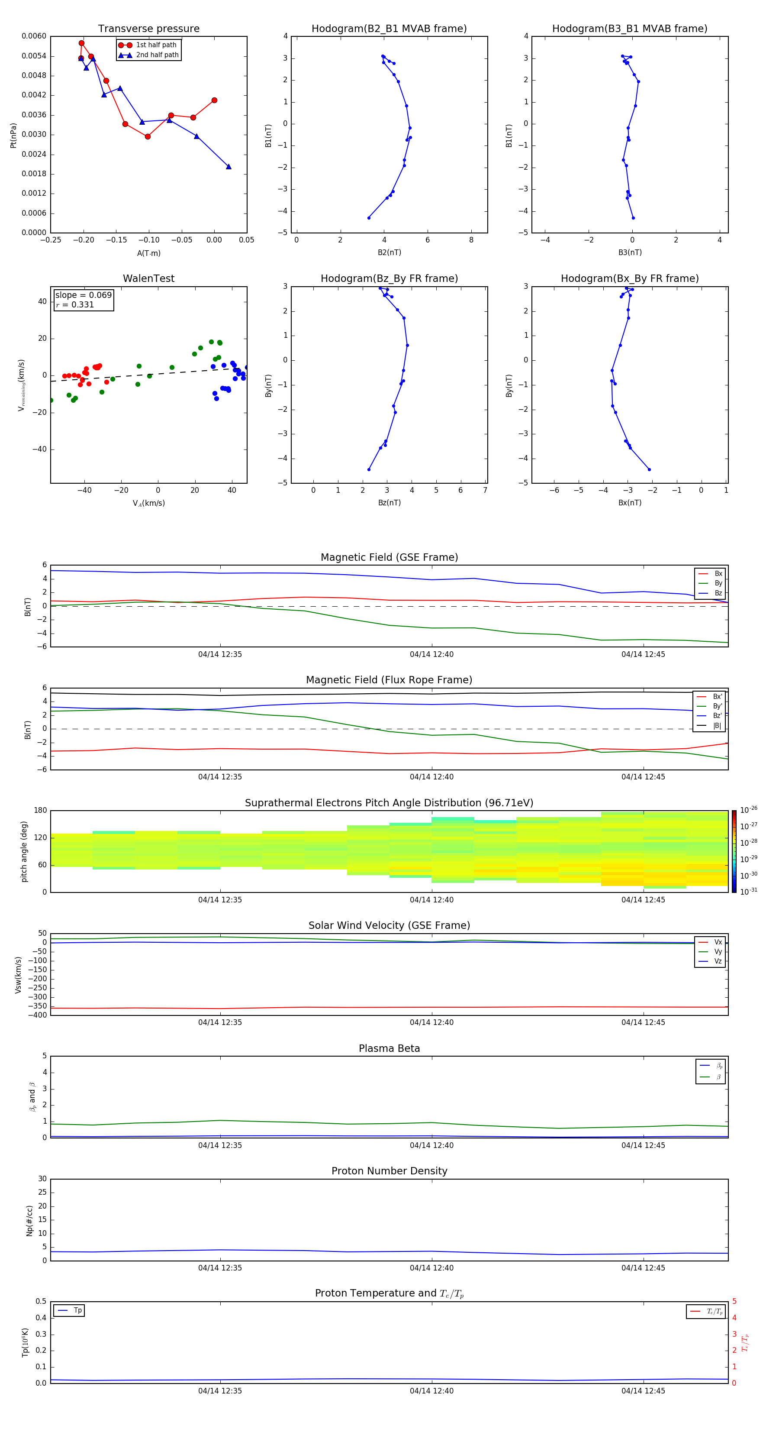
Task: Click the 'Hodogram(B2_B1 MVAB frame)' title
Action: pos(389,29)
